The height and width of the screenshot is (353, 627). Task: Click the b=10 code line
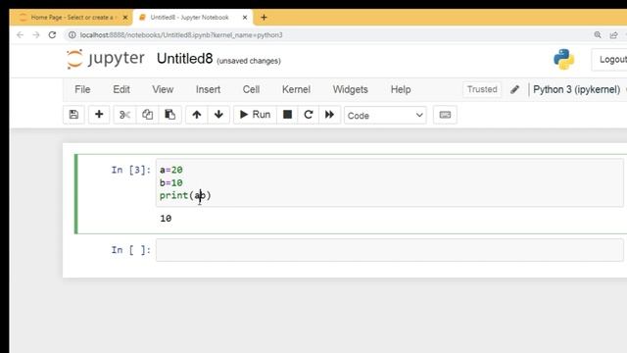[171, 182]
